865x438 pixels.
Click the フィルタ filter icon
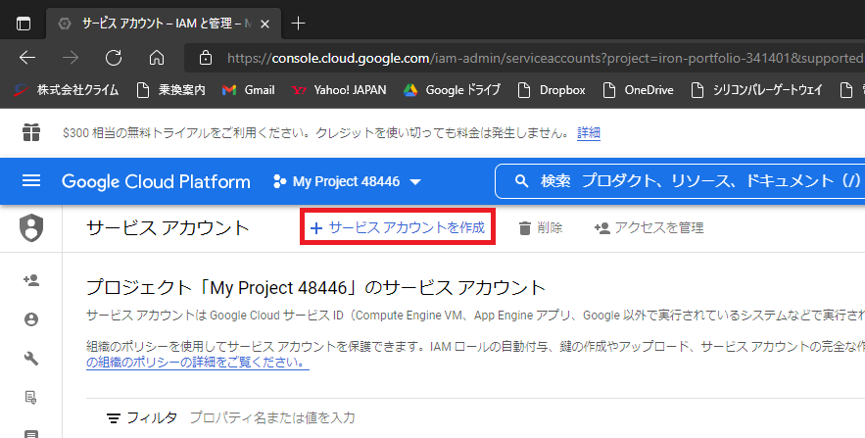(x=114, y=418)
